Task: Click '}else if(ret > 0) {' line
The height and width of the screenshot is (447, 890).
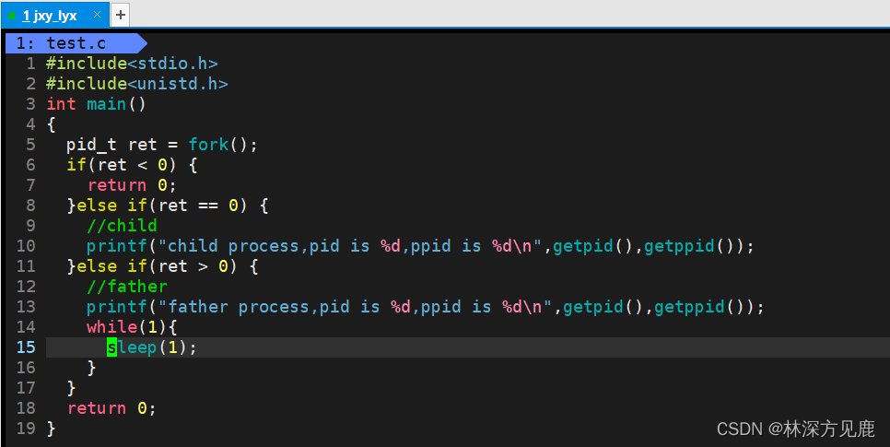Action: click(162, 265)
